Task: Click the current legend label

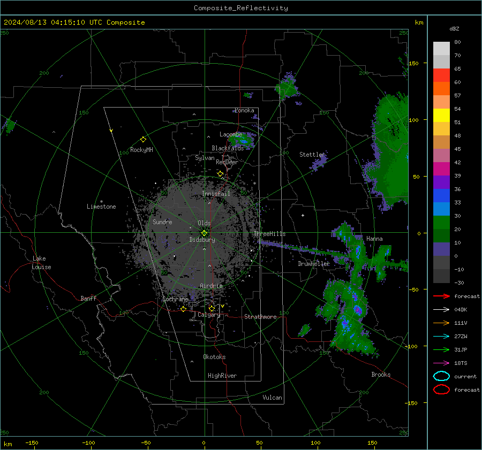Action: point(465,377)
